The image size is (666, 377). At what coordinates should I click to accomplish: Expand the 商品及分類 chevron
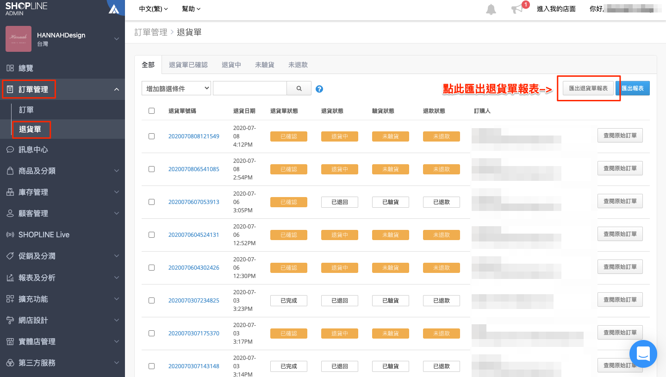pos(117,171)
